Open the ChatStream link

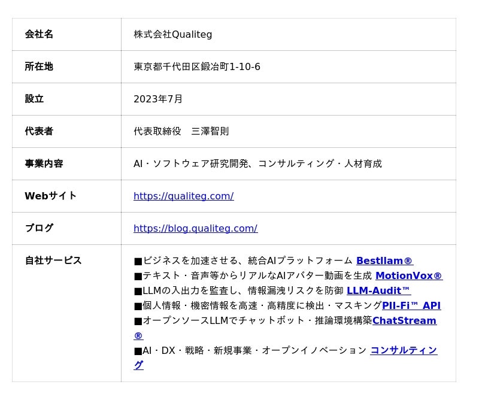[404, 320]
